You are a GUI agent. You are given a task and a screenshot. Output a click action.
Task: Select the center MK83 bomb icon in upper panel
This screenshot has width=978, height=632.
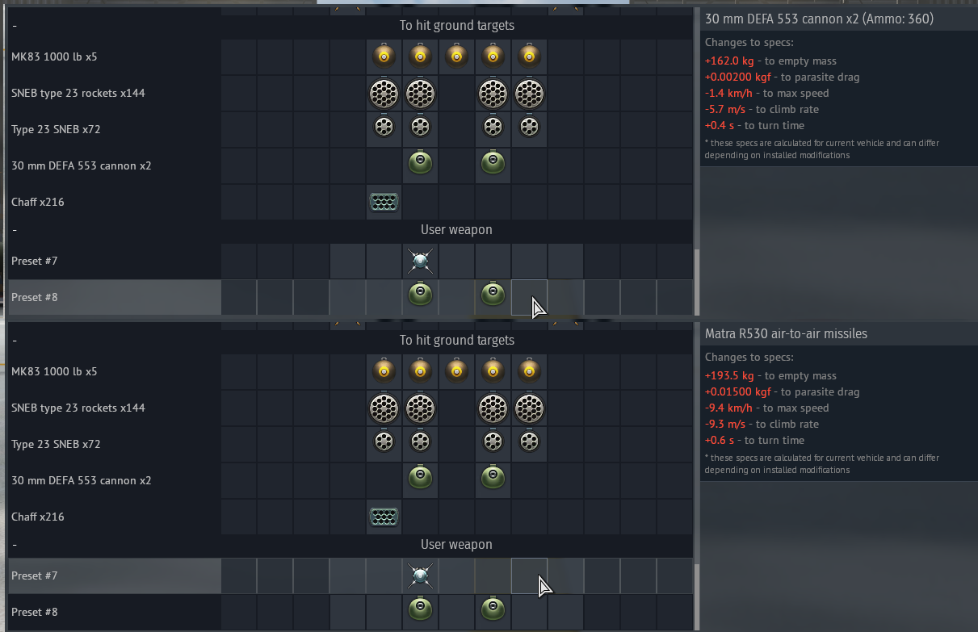[x=456, y=57]
